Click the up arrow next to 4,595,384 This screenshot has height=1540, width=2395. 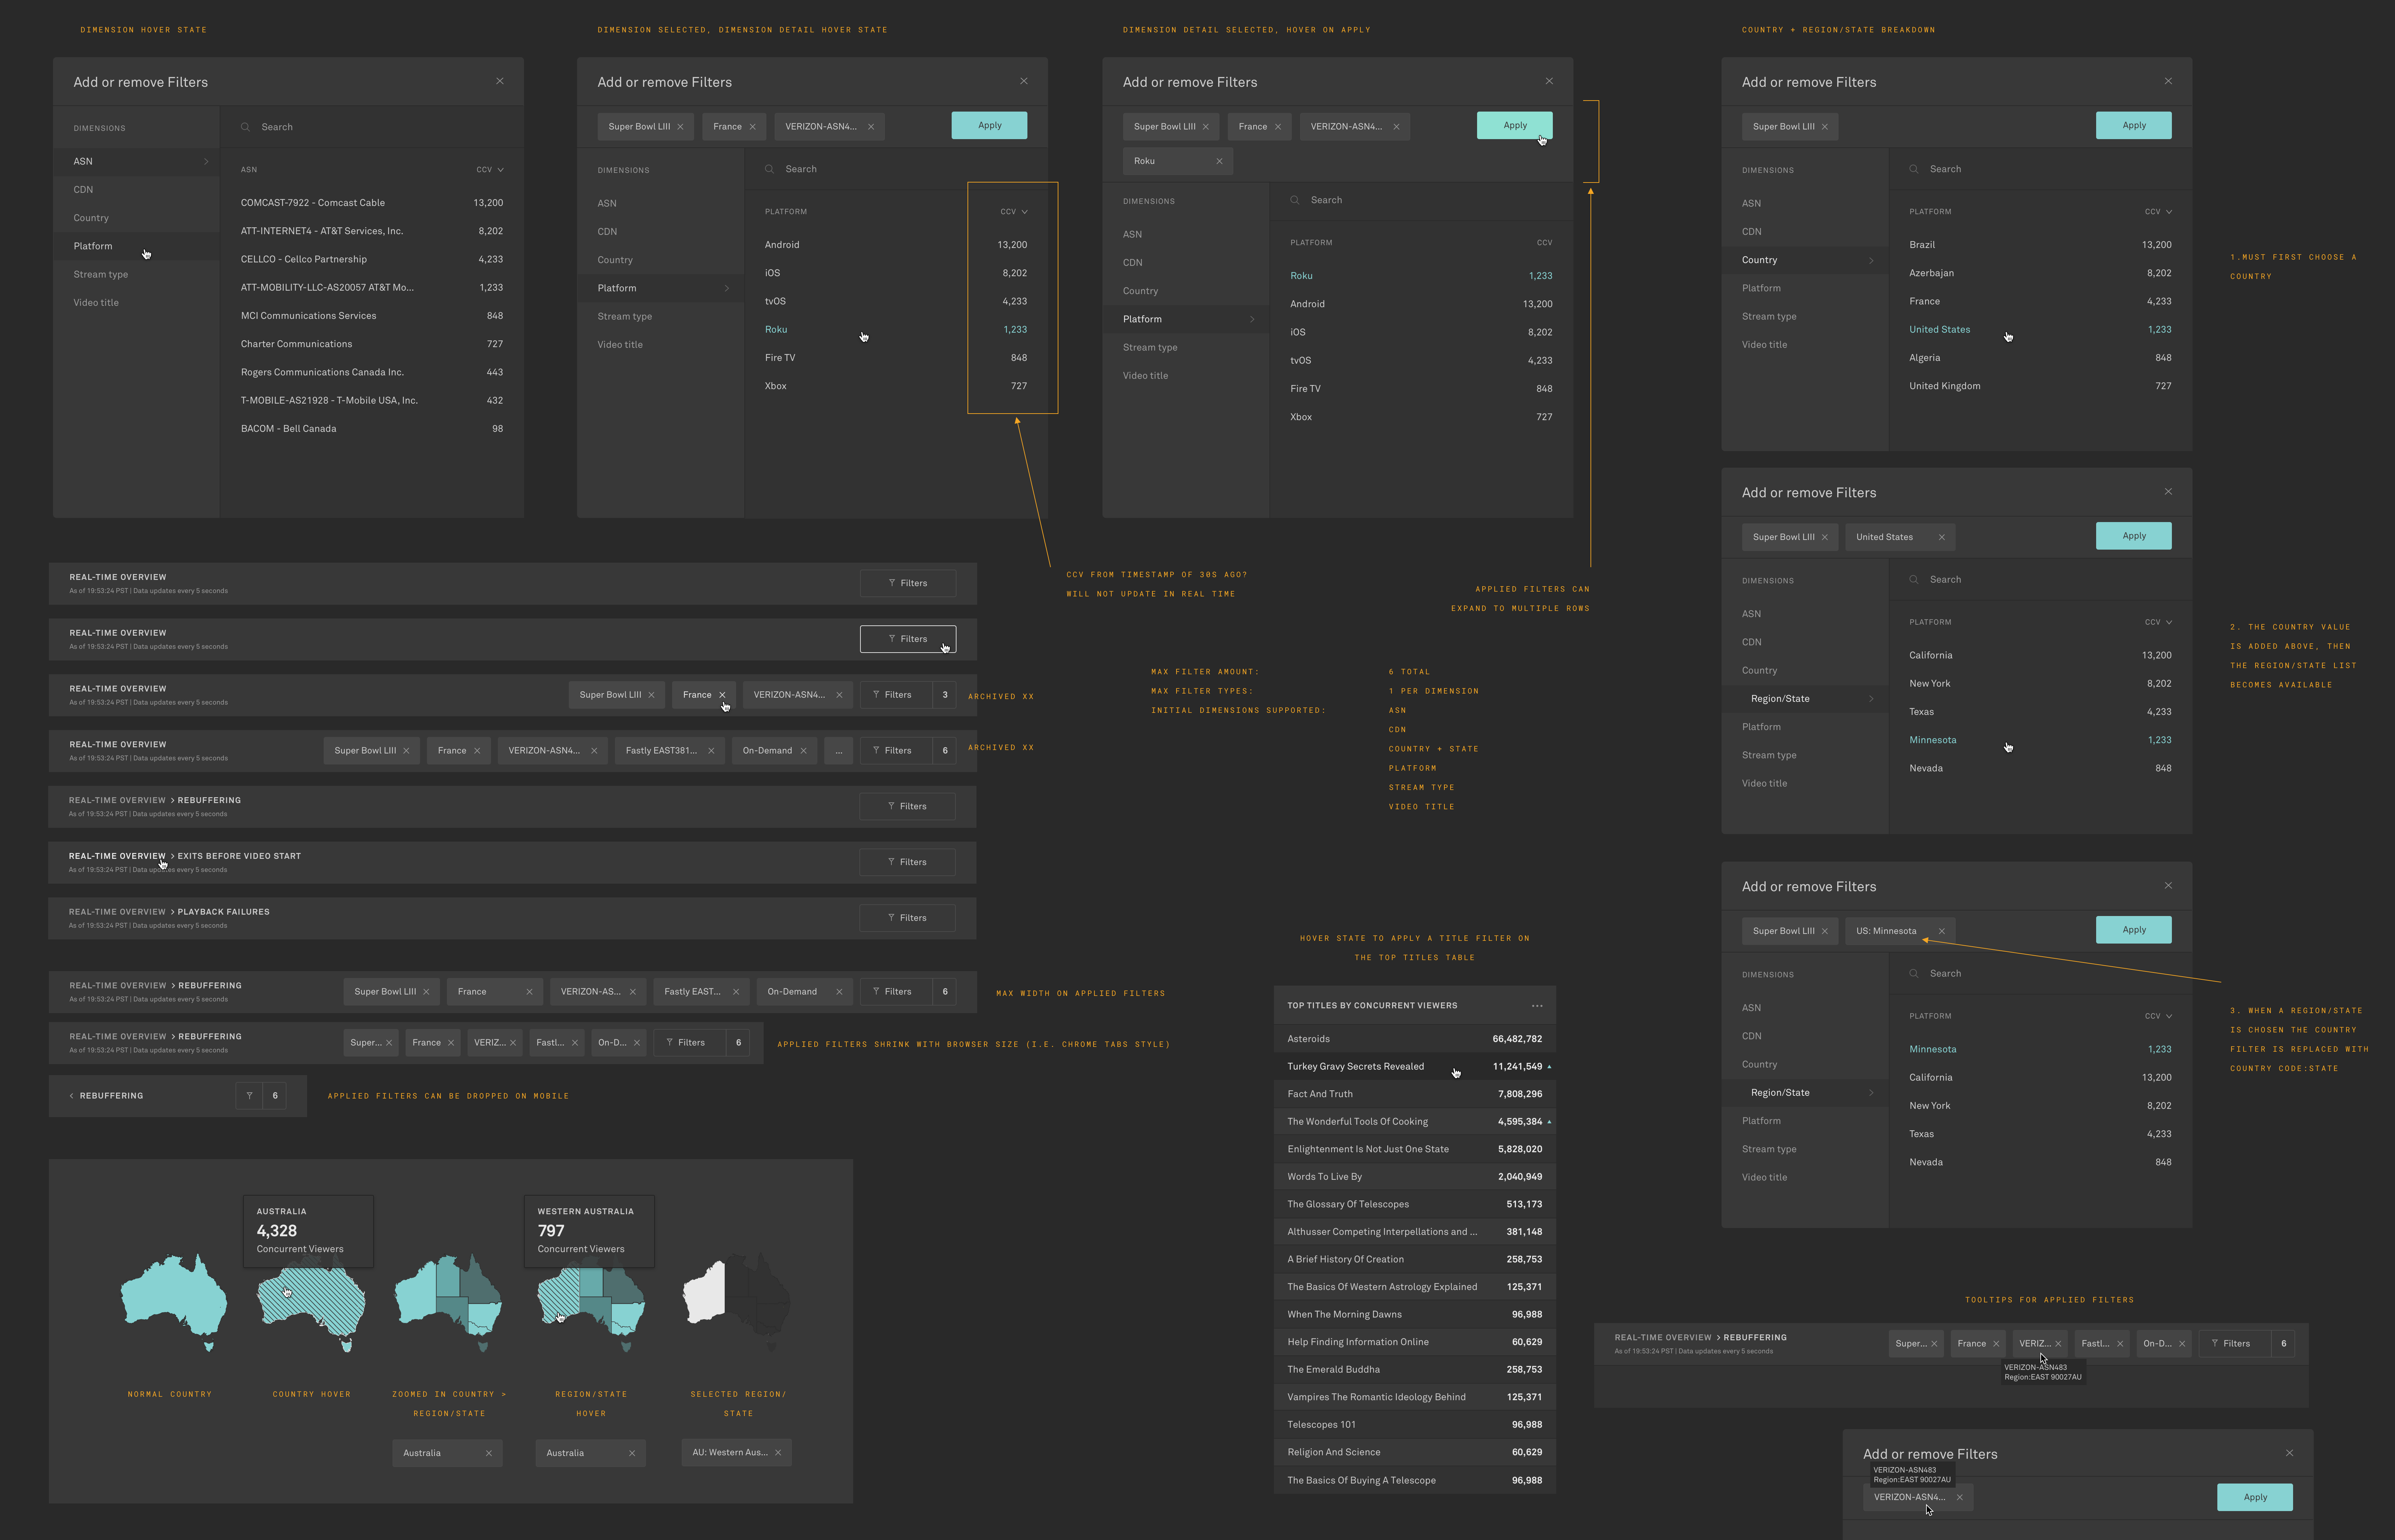point(1549,1122)
